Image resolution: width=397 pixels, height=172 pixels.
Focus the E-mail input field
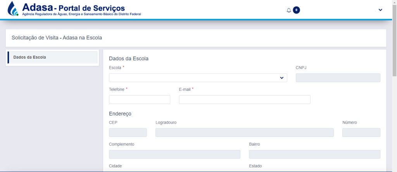245,99
